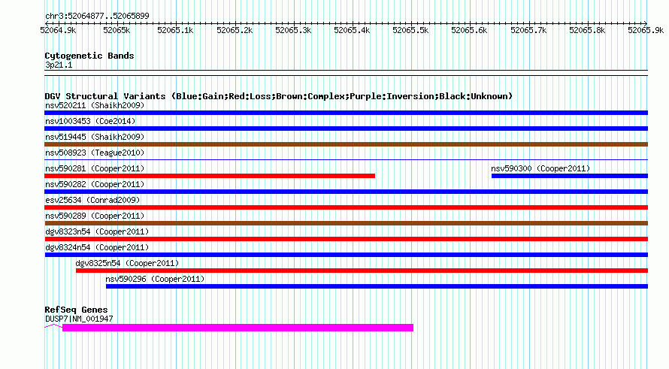Click the Cytogenetic Bands track title
The height and width of the screenshot is (369, 669).
[89, 56]
